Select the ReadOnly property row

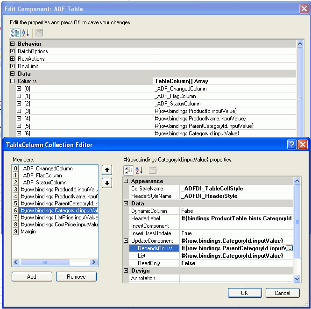point(211,263)
